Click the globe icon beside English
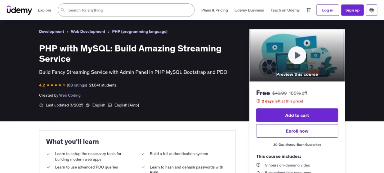 (x=88, y=105)
